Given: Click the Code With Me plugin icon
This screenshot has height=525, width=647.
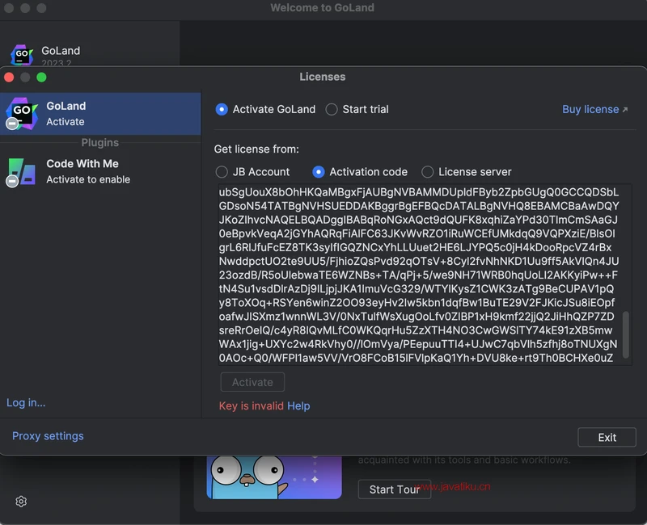Looking at the screenshot, I should (x=21, y=172).
